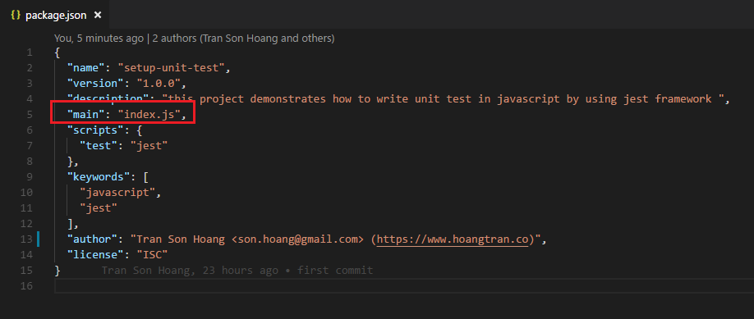Close the package.json tab
Screen dimensions: 754x319
98,15
